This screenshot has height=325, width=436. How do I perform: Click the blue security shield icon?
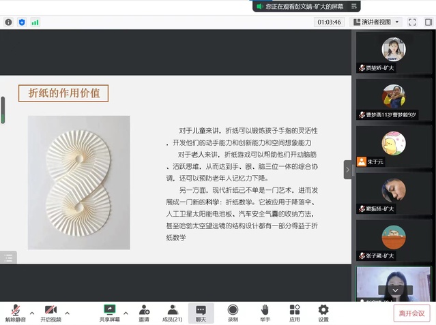click(x=21, y=22)
